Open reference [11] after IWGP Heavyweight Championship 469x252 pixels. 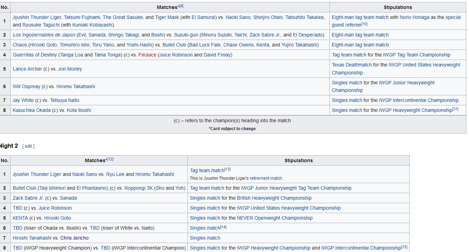coord(455,109)
